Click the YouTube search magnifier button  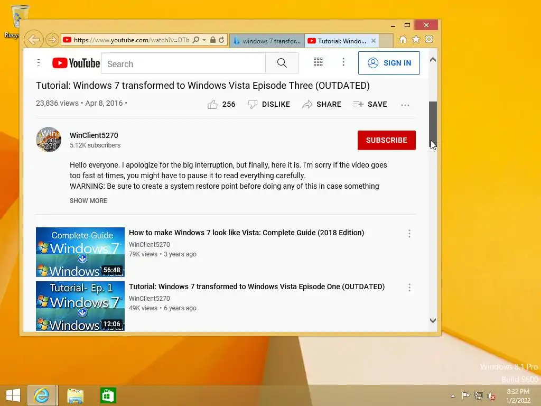pos(282,63)
